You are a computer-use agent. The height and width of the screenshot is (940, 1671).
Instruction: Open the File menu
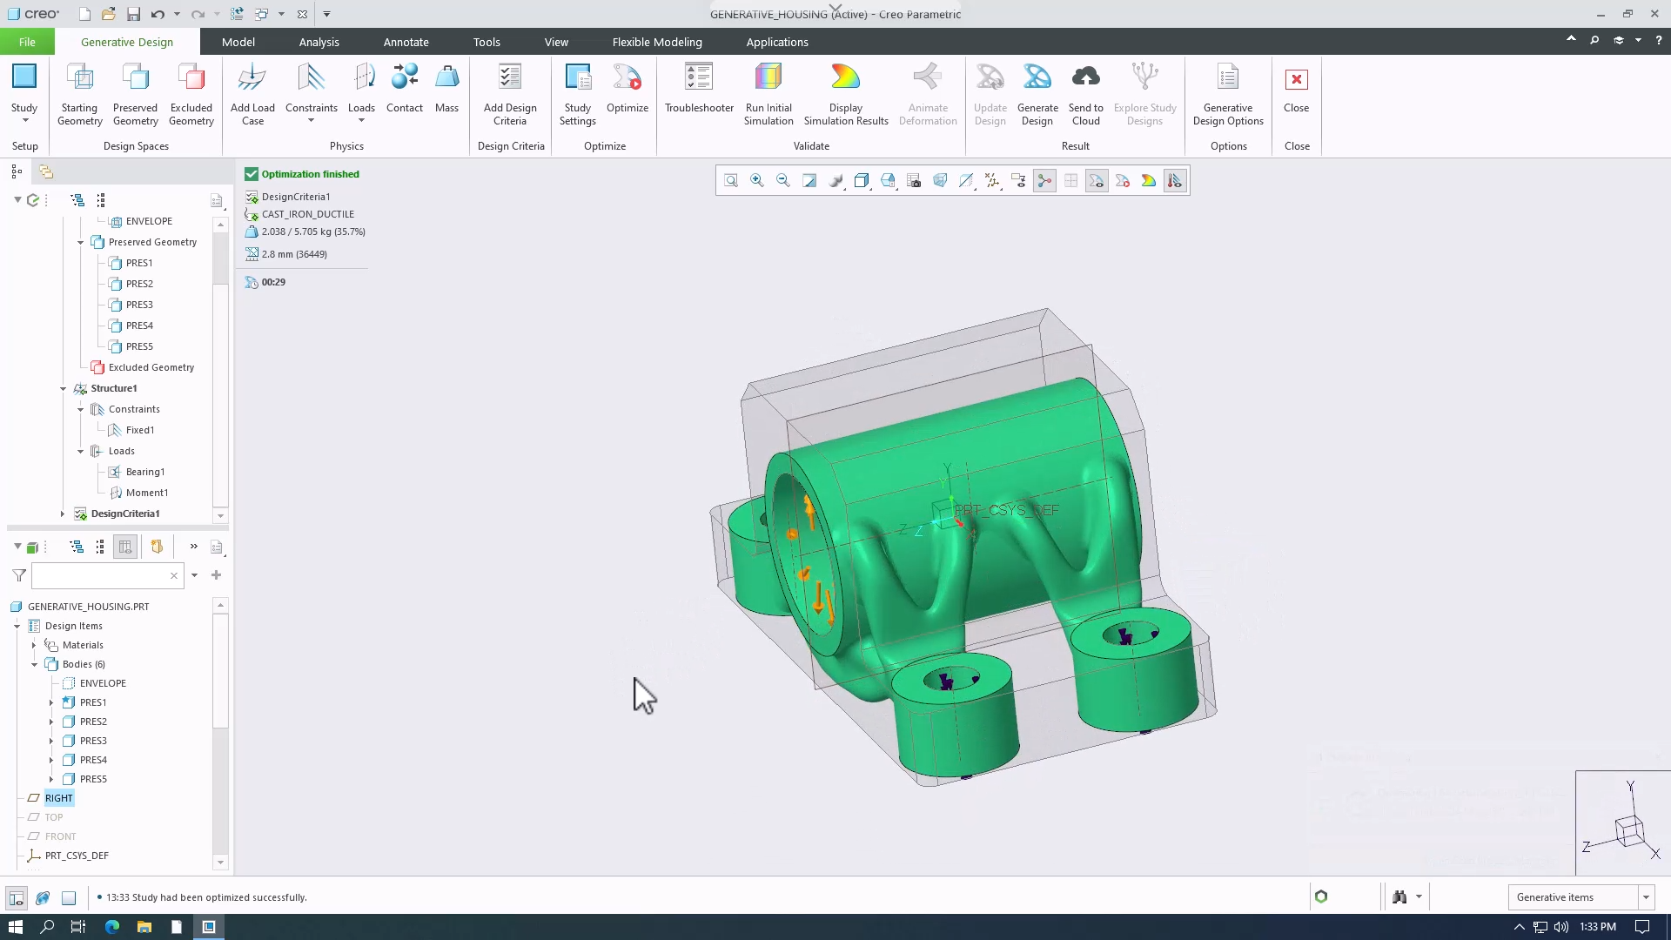point(27,42)
